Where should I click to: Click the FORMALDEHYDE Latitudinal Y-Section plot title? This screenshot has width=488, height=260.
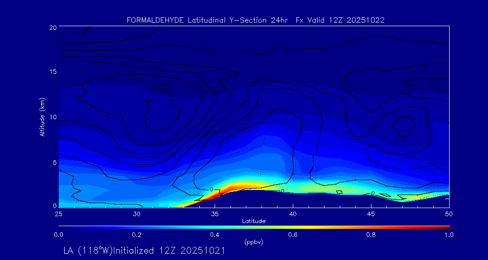pyautogui.click(x=255, y=20)
